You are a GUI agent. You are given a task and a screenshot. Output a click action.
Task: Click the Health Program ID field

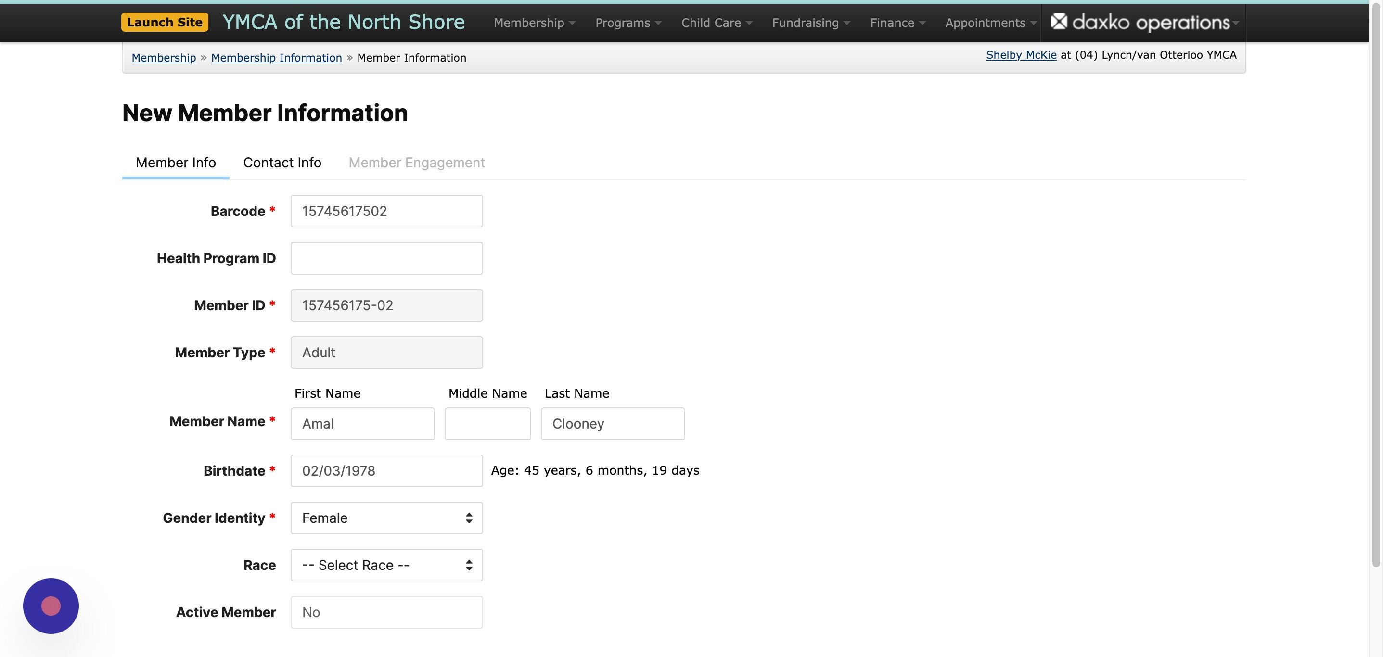[x=386, y=258]
